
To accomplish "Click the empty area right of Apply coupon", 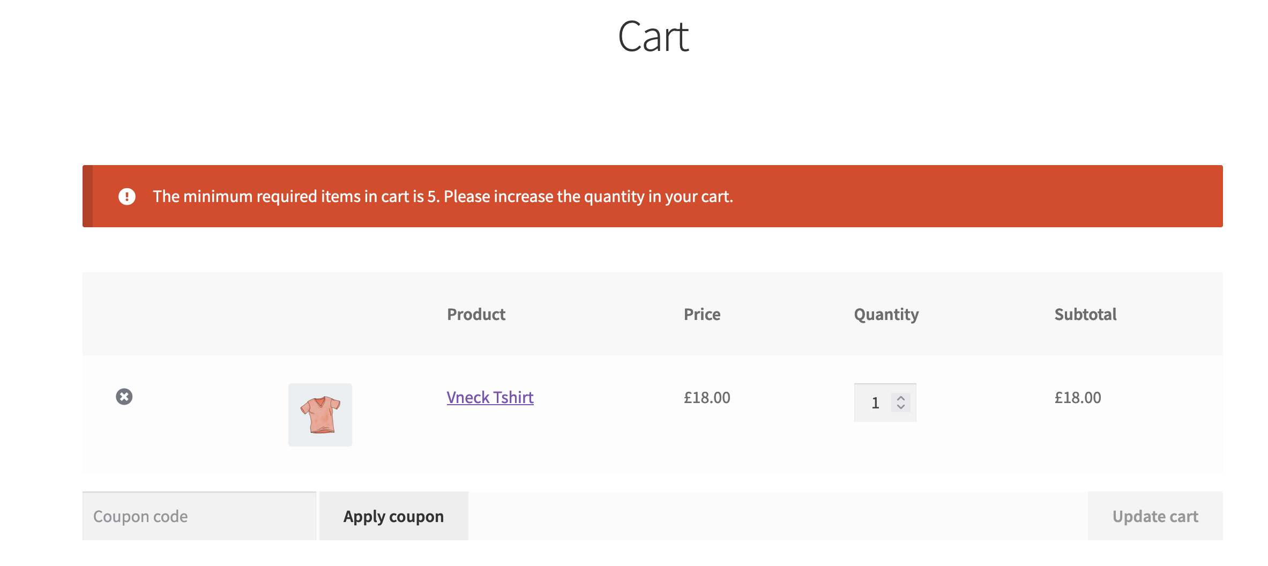I will coord(778,516).
